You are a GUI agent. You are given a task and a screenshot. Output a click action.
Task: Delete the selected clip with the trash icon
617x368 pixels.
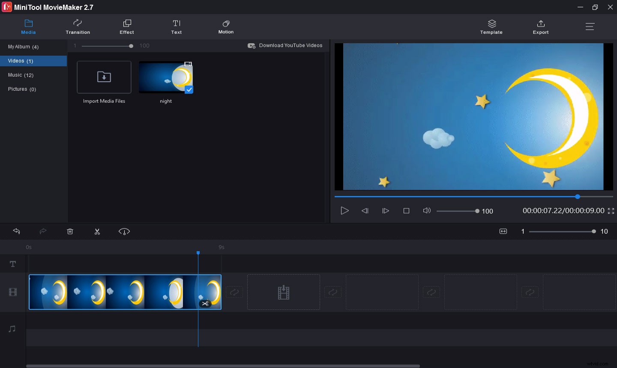point(70,231)
